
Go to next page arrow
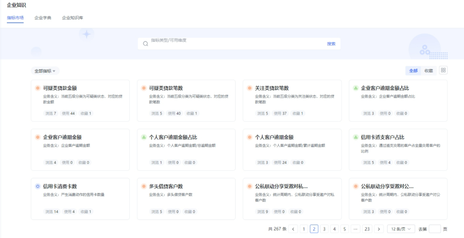379,229
